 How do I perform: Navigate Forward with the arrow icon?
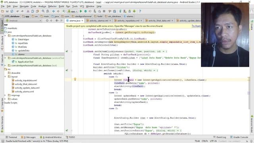pyautogui.click(x=58, y=11)
